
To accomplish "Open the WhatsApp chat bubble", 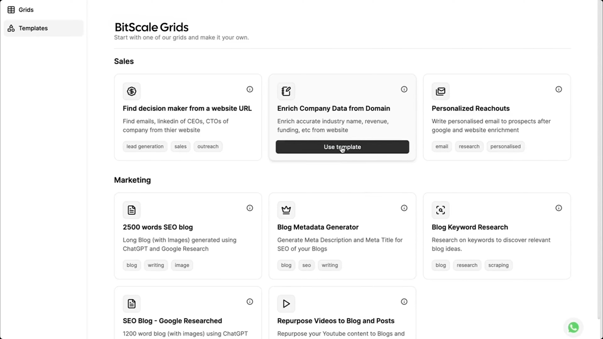I will [573, 327].
